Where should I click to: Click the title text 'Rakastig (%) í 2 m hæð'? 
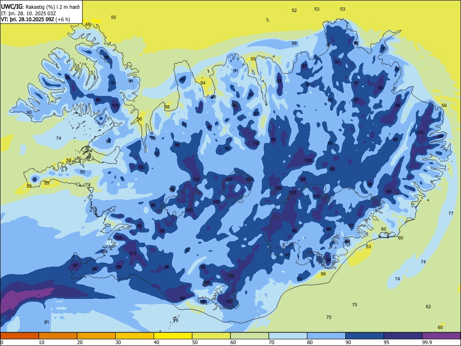point(53,7)
